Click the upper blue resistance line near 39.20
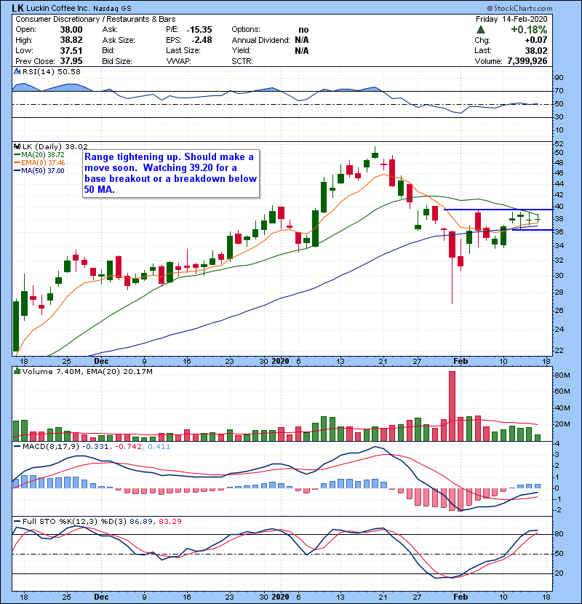This screenshot has width=582, height=604. pyautogui.click(x=499, y=210)
